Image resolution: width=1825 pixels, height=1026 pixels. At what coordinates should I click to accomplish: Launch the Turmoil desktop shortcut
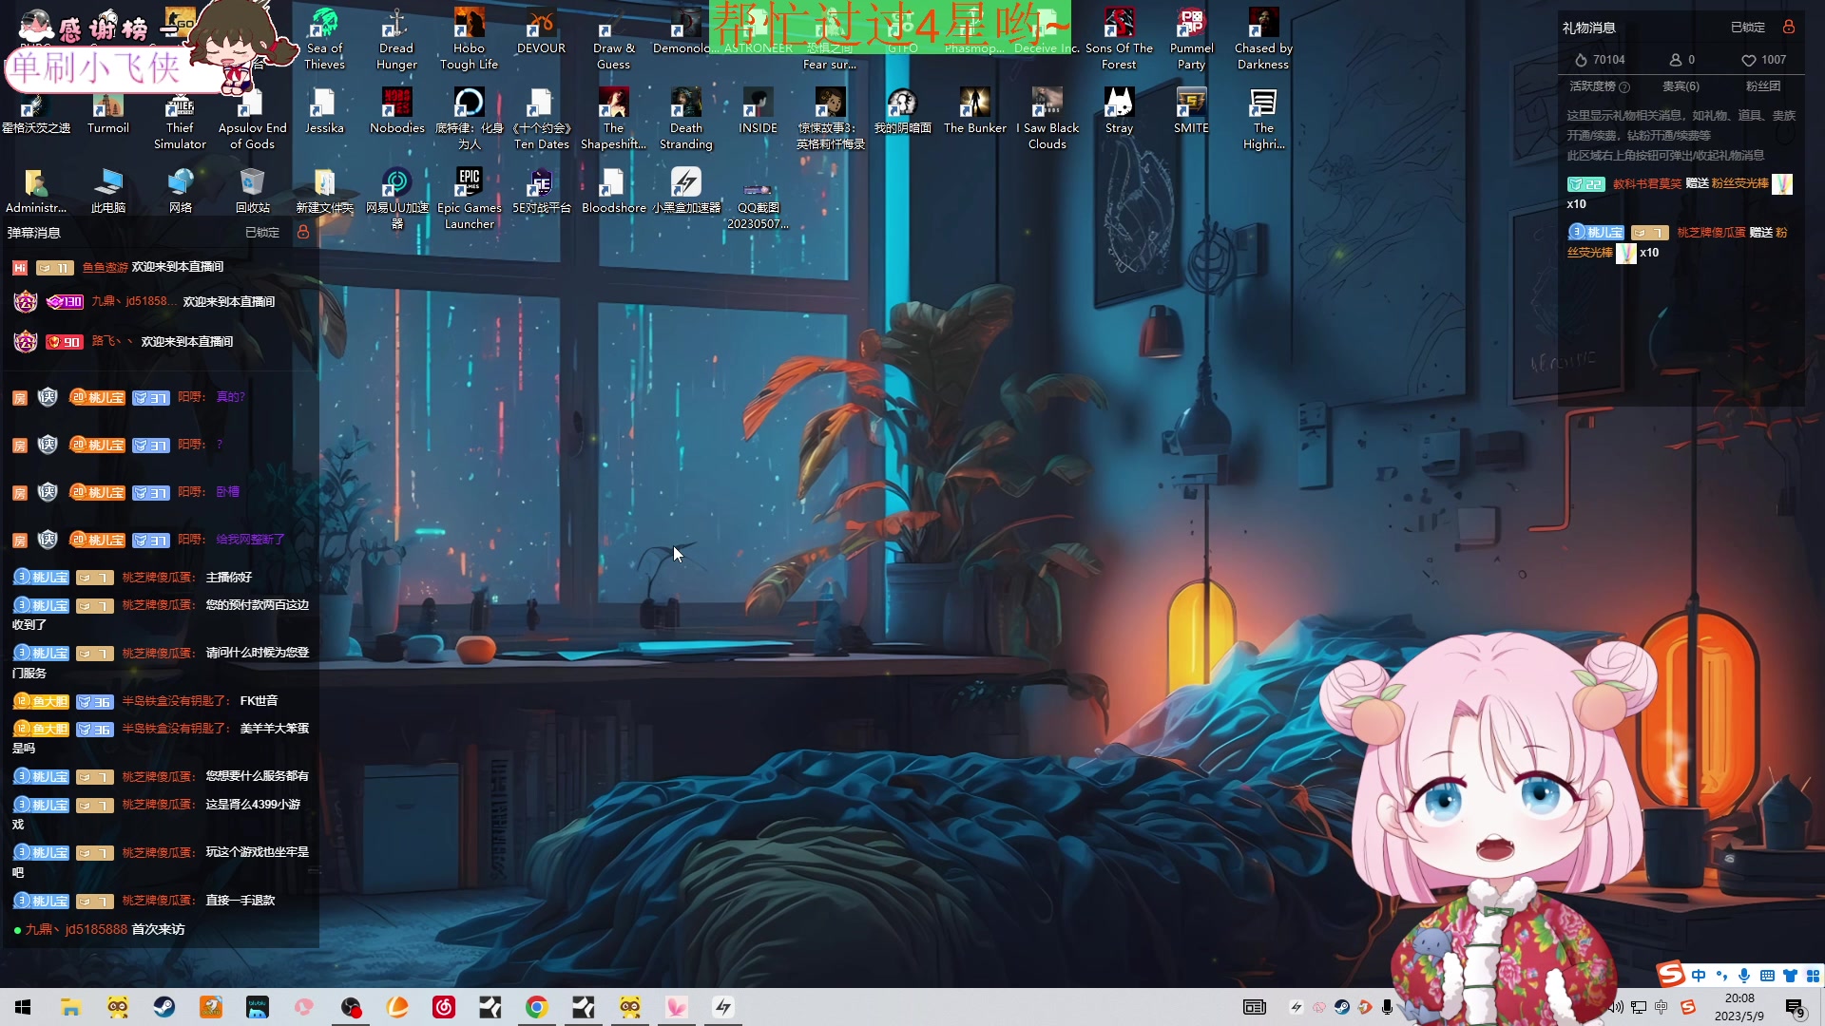coord(107,111)
